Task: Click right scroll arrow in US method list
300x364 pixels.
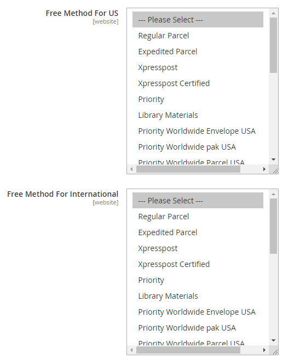Action: (x=264, y=169)
